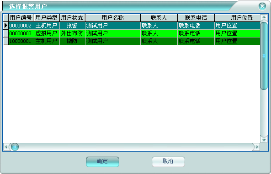Click the 联系电话 column header
271x174 pixels.
pos(196,18)
